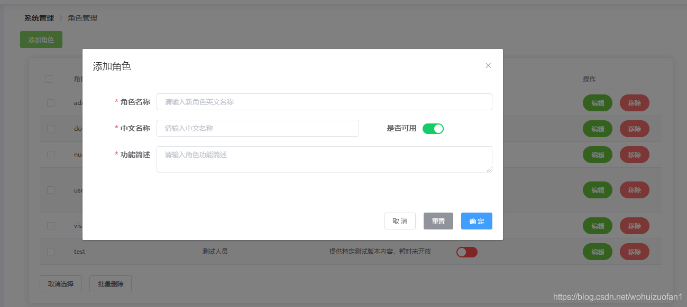Click 编辑 in the first table row

597,103
